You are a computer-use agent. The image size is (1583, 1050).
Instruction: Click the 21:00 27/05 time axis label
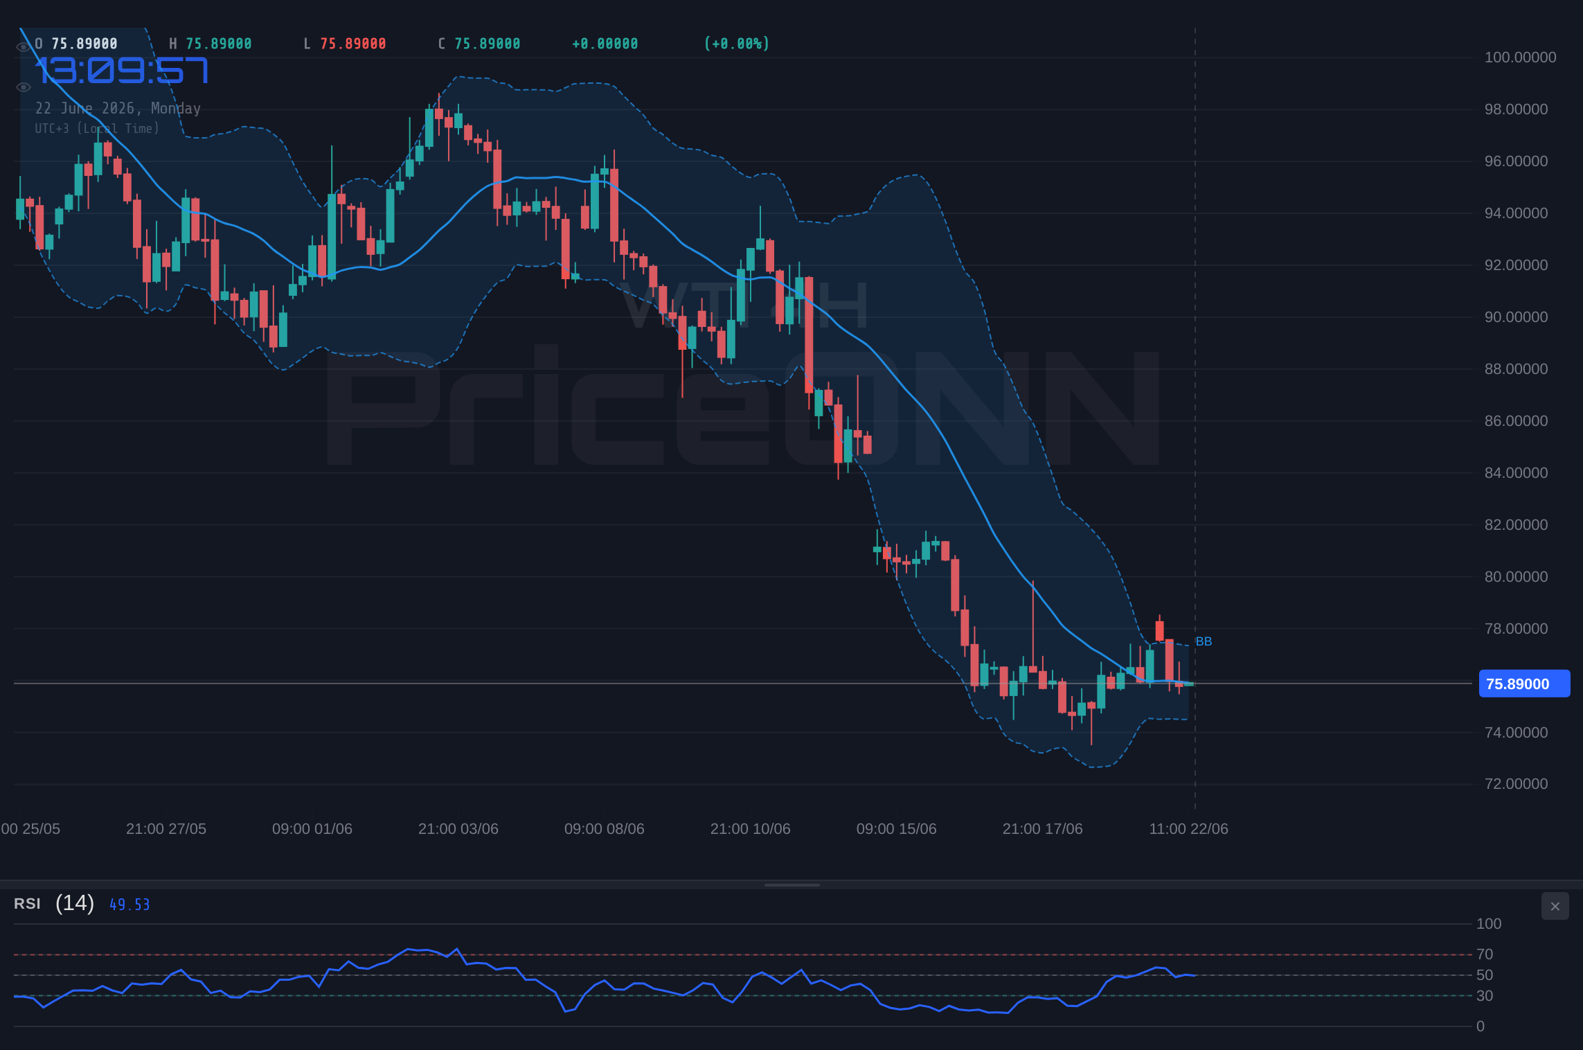[166, 829]
